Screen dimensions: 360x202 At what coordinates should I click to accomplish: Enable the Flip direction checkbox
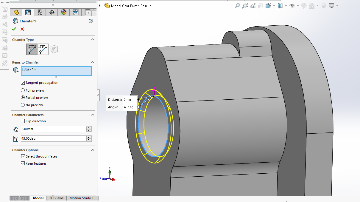23,121
